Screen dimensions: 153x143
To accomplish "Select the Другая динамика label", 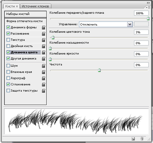I will pyautogui.click(x=23, y=59).
